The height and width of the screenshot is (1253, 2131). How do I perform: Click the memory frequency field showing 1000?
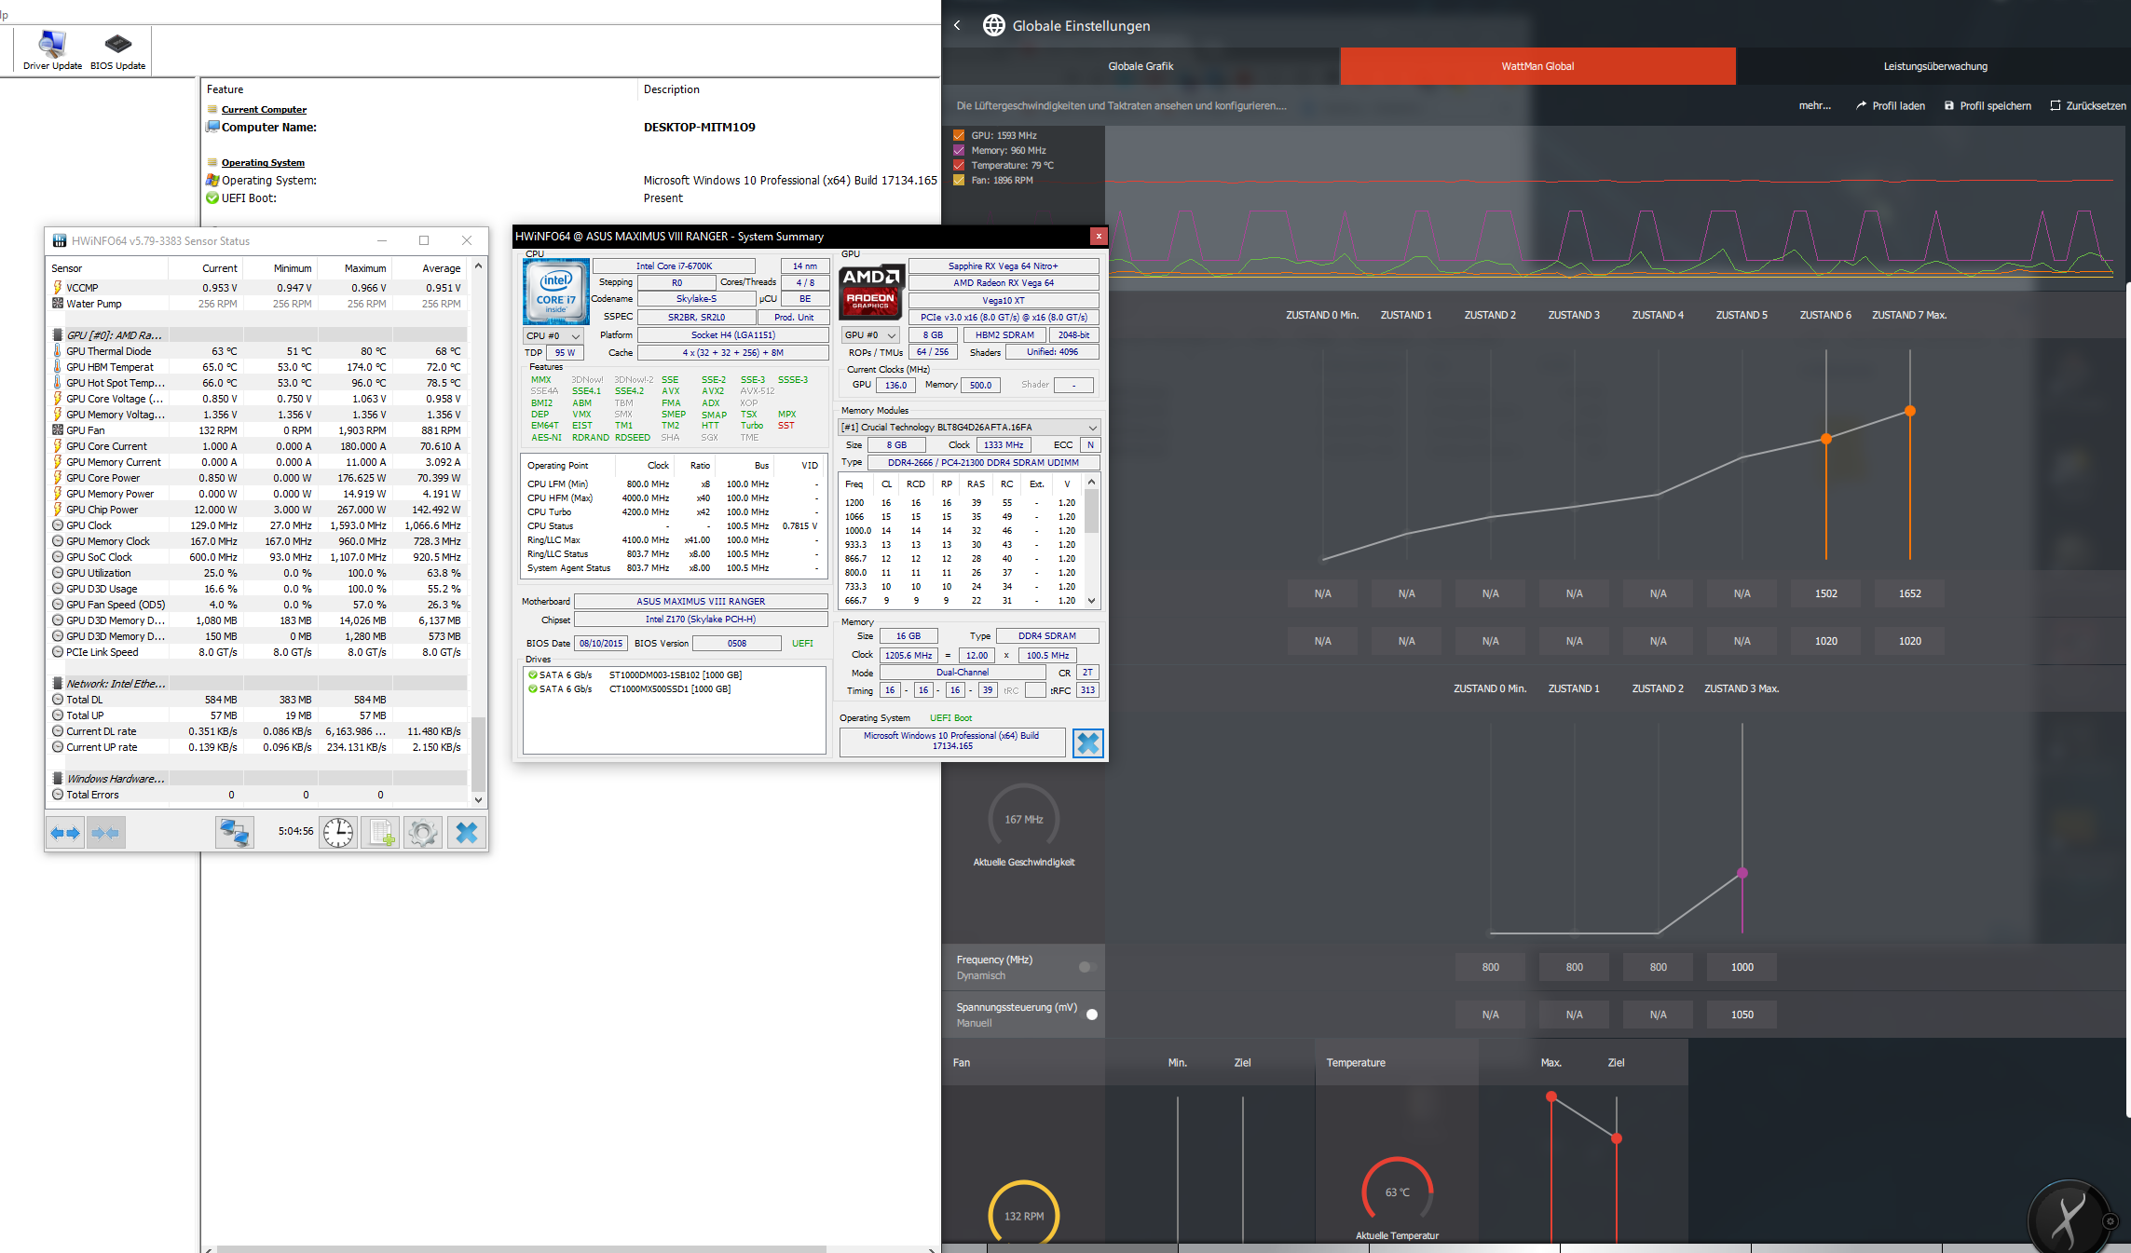coord(1742,967)
